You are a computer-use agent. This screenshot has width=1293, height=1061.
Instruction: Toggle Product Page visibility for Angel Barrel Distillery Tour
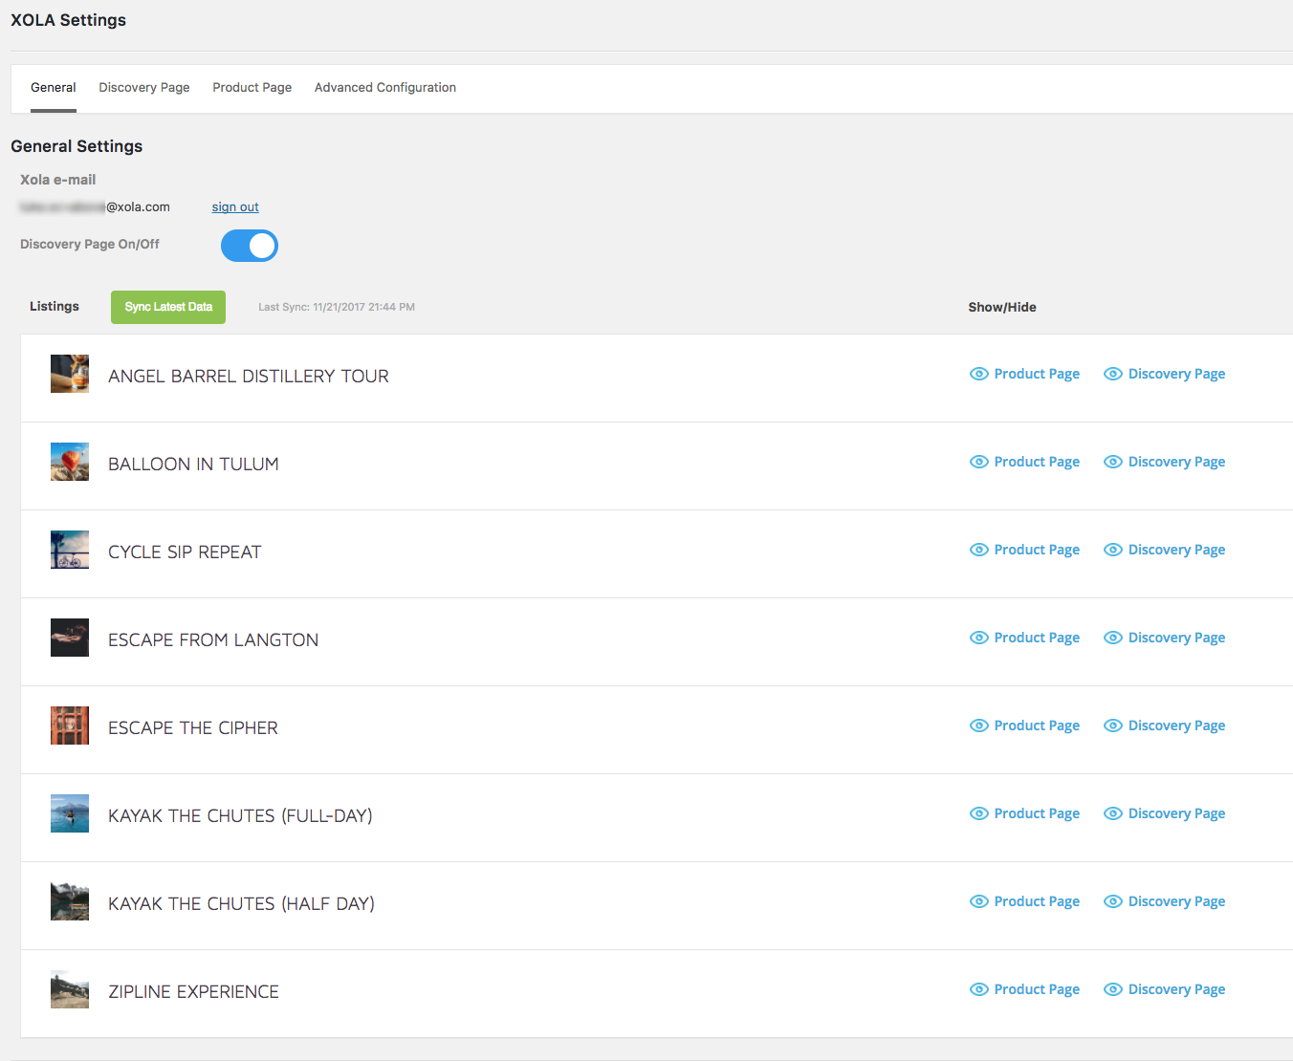tap(1024, 374)
